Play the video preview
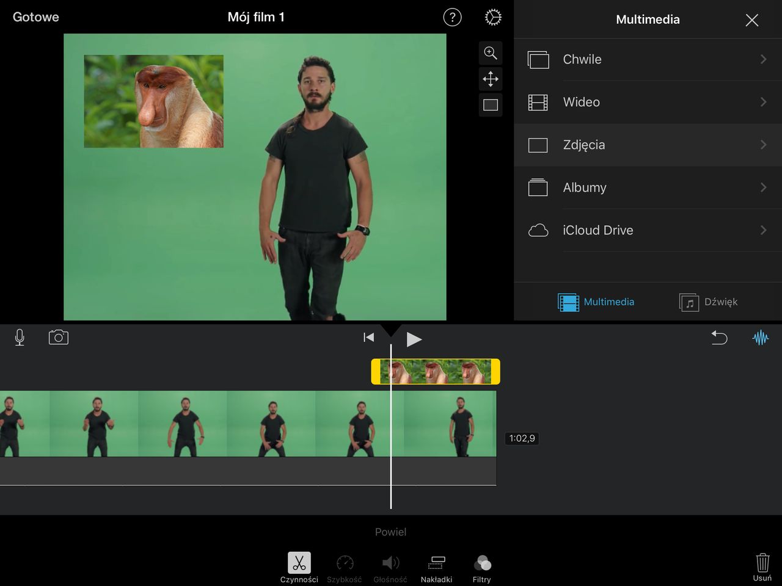 click(x=414, y=339)
